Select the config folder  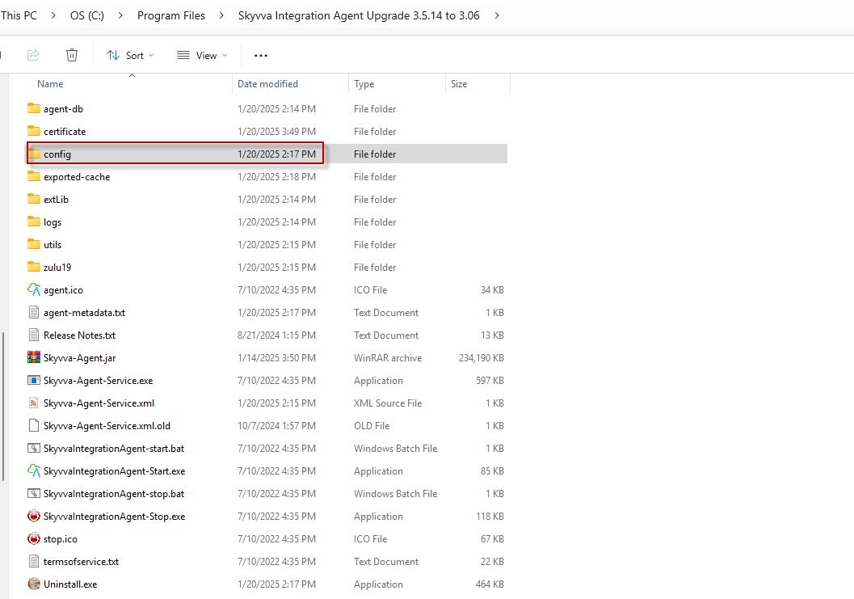tap(57, 154)
